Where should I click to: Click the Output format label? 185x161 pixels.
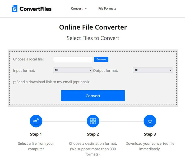point(105,70)
